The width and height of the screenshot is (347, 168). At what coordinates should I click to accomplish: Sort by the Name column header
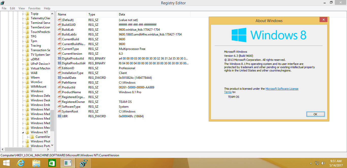coord(71,14)
